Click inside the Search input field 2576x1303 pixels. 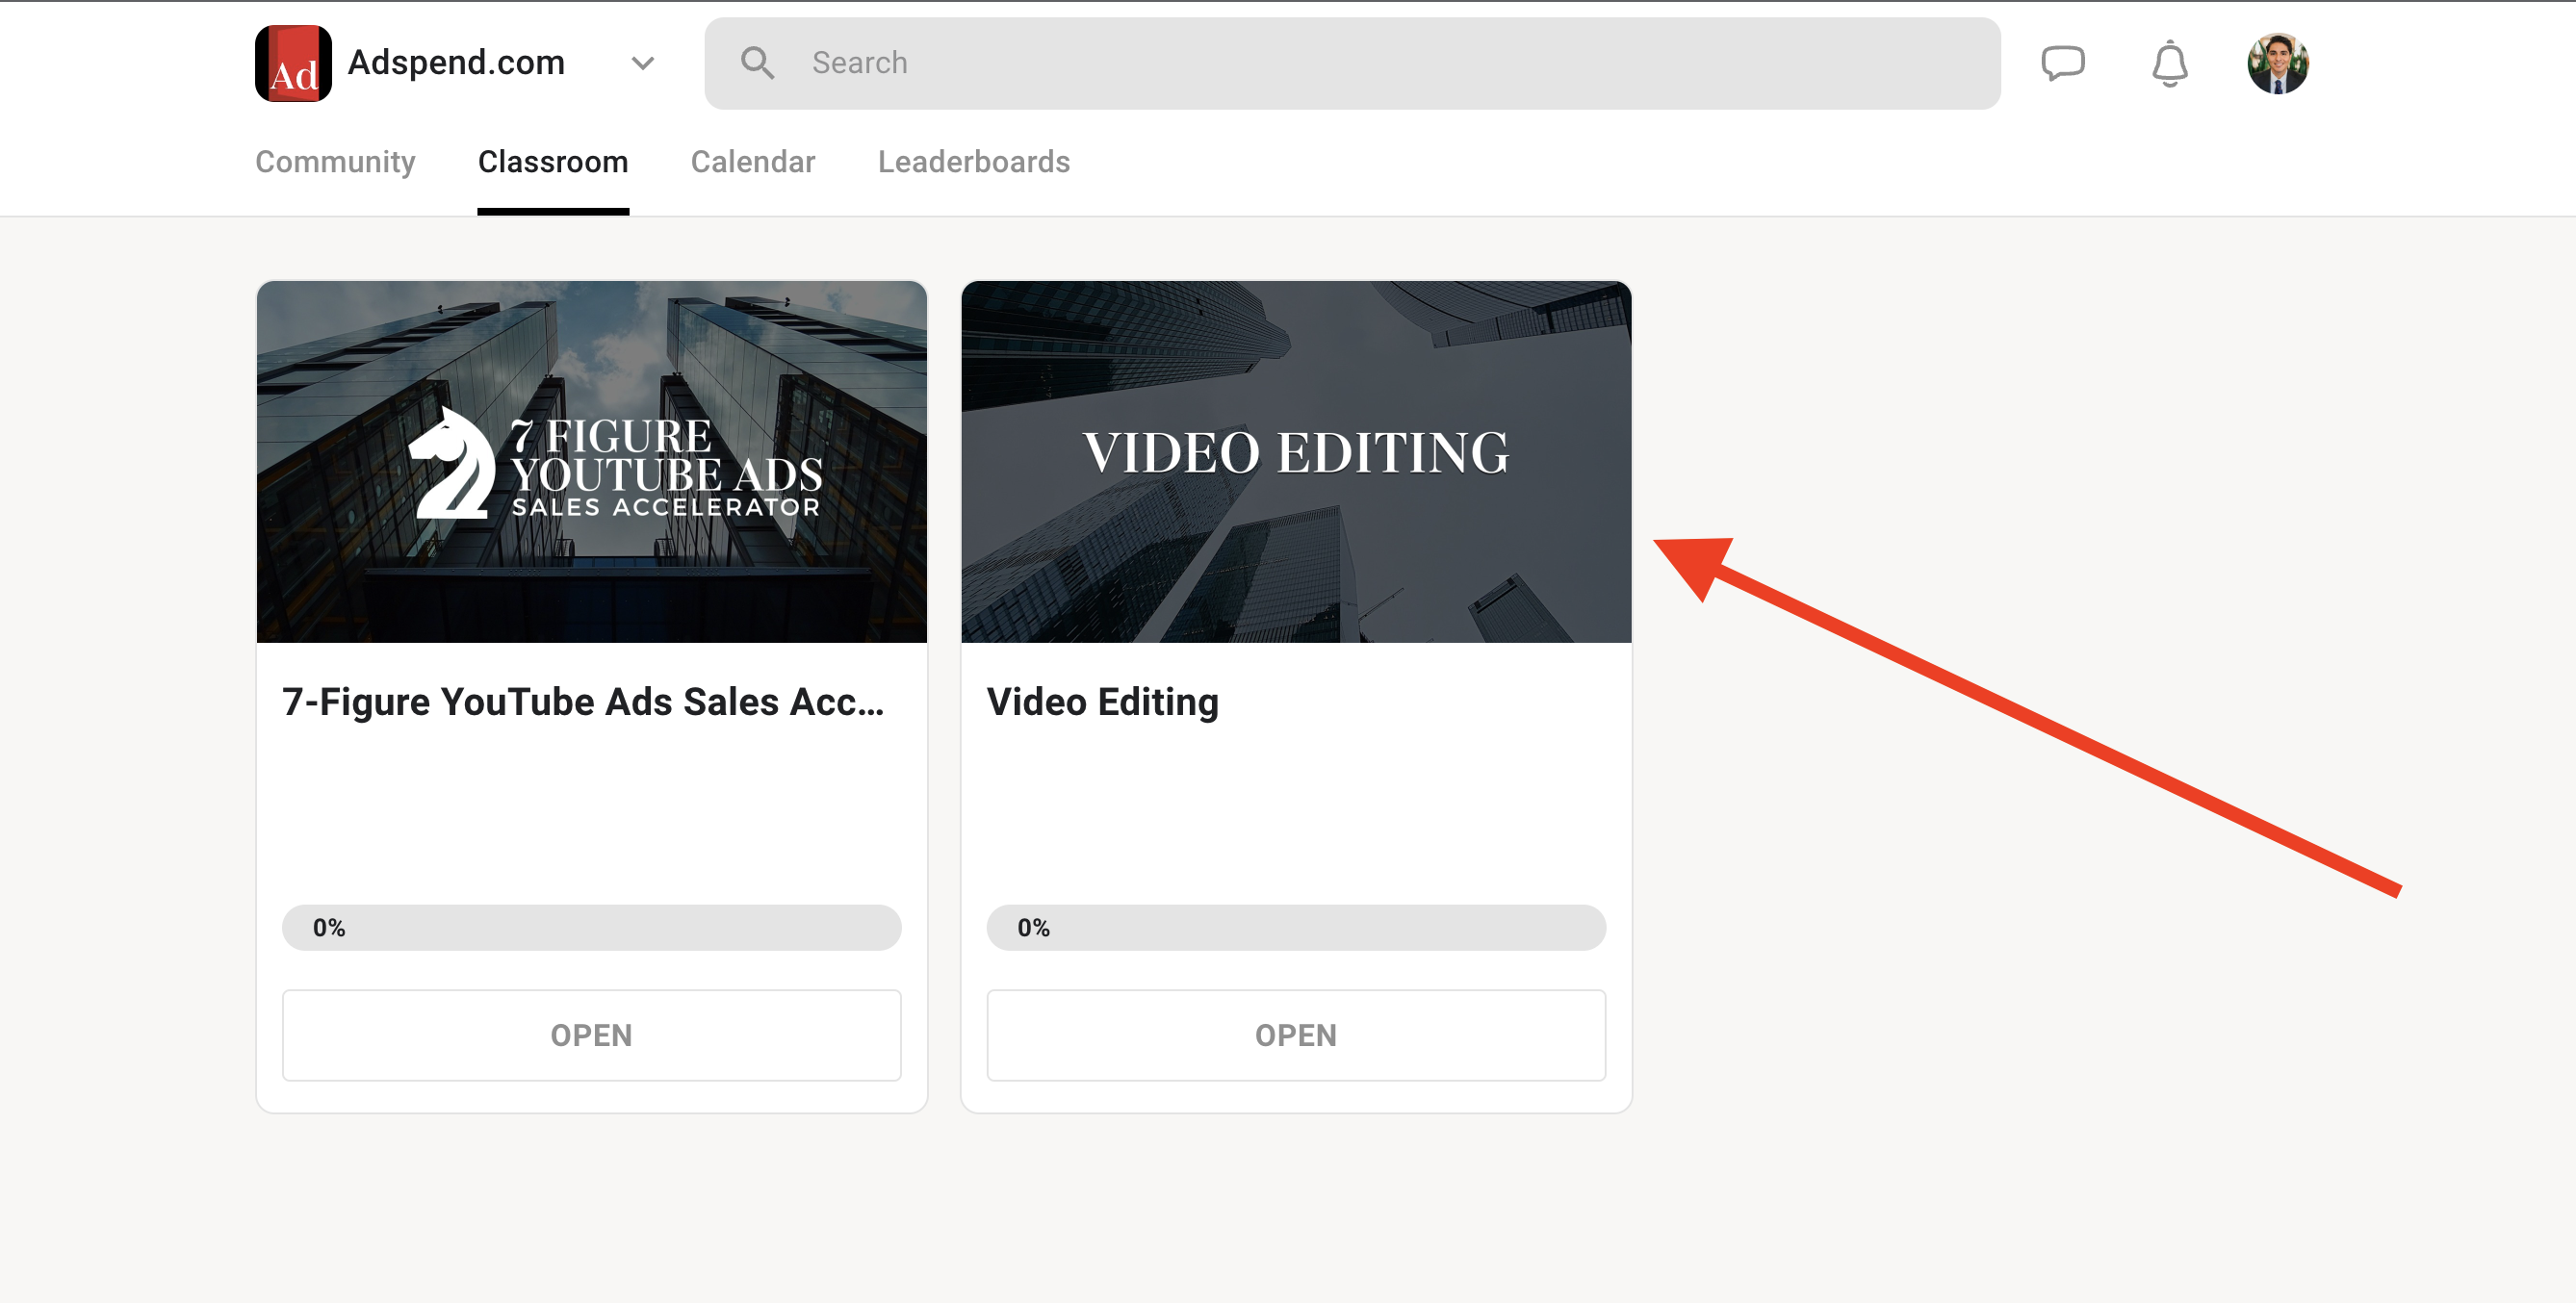point(1100,62)
